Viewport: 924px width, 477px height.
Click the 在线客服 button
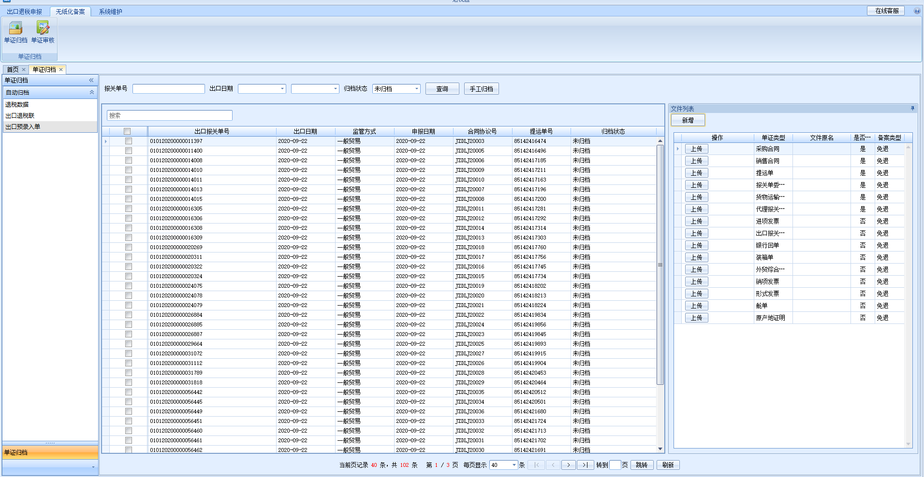point(887,11)
